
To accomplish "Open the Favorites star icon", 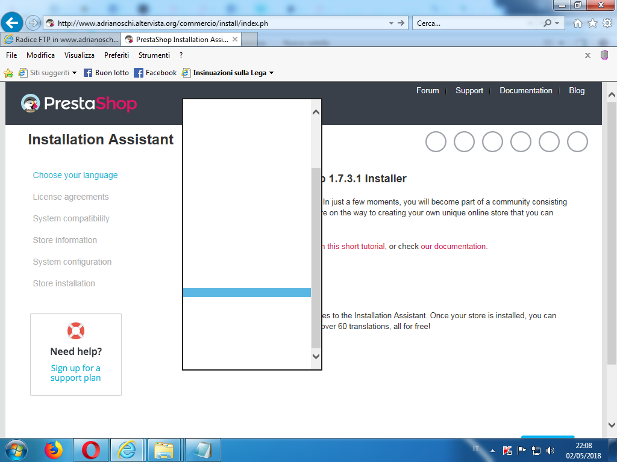I will pos(592,23).
